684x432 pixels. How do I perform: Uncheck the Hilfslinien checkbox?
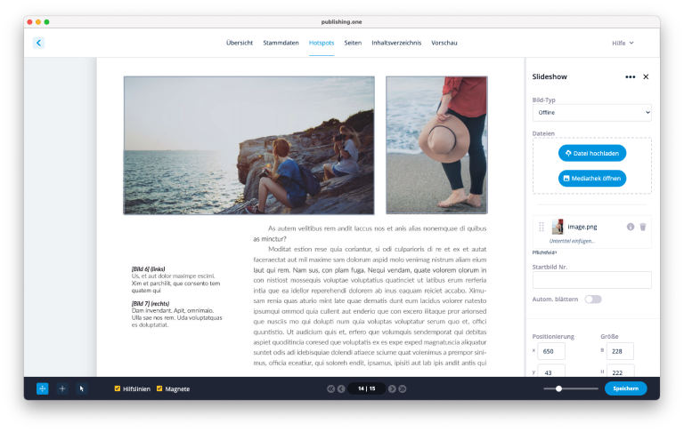point(118,388)
